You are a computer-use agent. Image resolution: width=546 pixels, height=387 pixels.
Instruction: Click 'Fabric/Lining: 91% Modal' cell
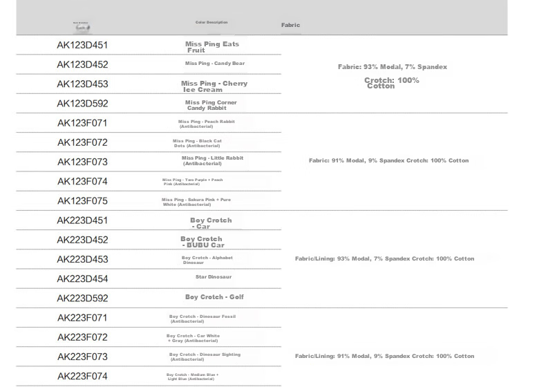(x=384, y=357)
